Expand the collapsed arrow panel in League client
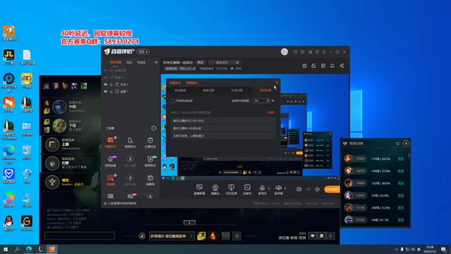Viewport: 451px width, 254px height. (189, 222)
